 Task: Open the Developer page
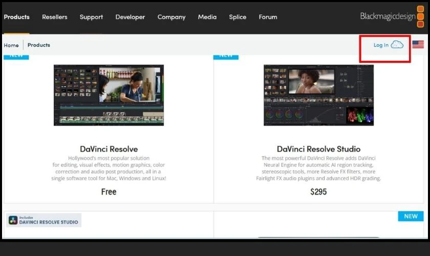click(x=130, y=17)
